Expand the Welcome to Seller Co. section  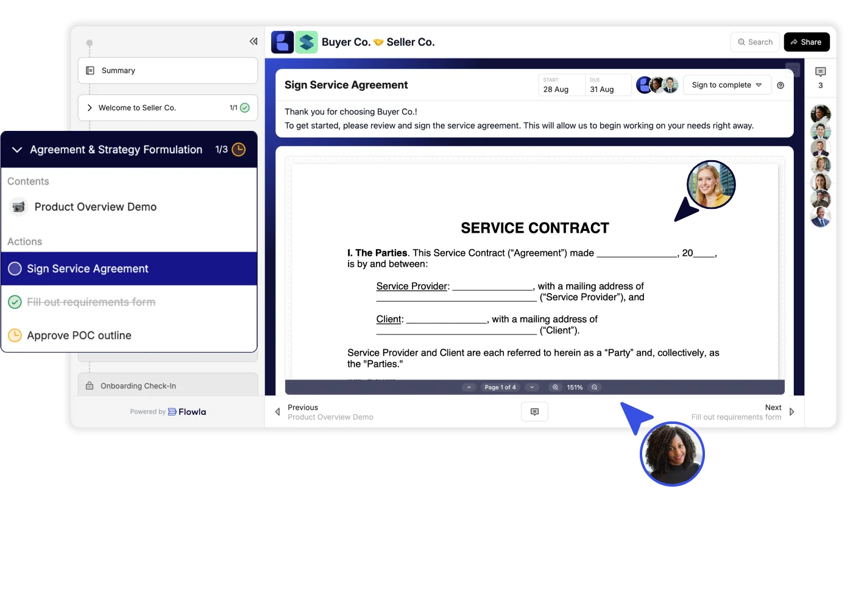pos(90,108)
